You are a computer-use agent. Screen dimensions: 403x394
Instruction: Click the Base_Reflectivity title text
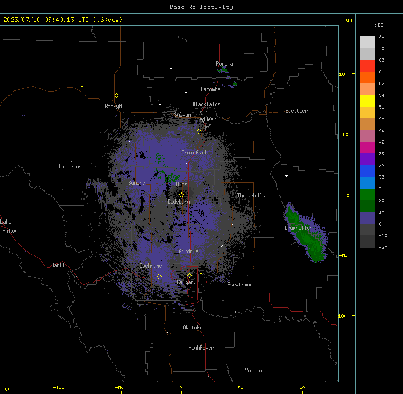[x=201, y=7]
